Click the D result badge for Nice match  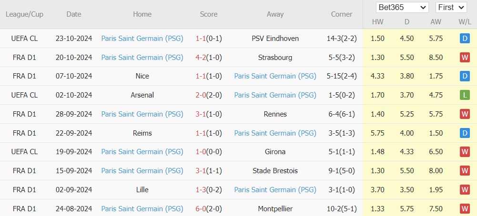tap(465, 76)
